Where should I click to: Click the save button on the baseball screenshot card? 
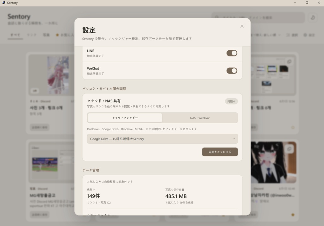pyautogui.click(x=40, y=215)
